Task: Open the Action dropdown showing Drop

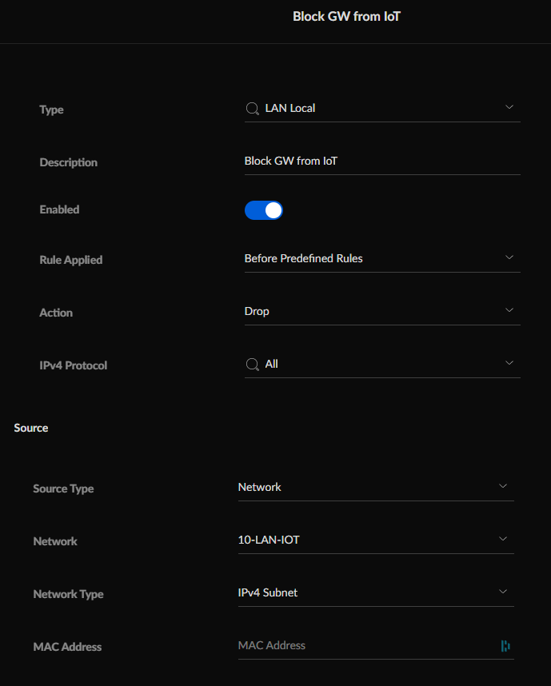Action: click(382, 312)
